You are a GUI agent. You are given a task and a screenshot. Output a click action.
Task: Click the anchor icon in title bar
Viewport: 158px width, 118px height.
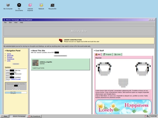point(4,20)
